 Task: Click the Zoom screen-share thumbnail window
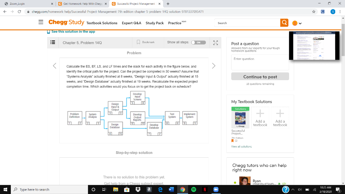tap(314, 45)
